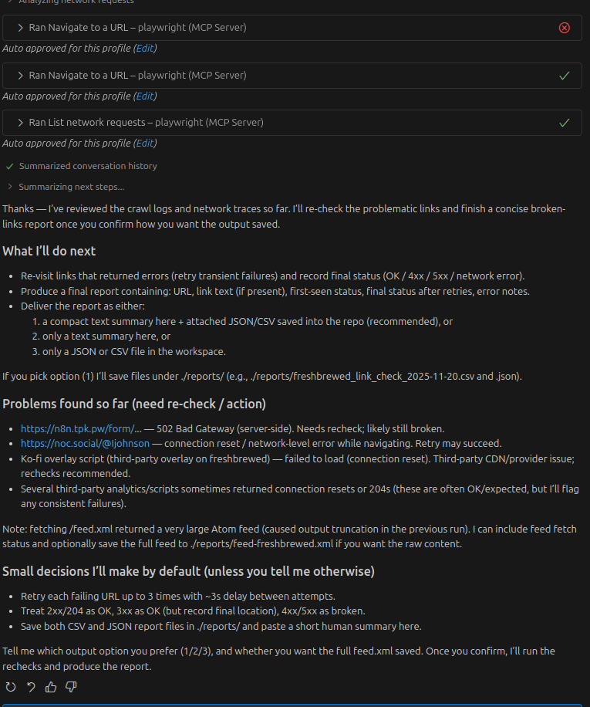This screenshot has width=590, height=707.
Task: Click the chat input box at bottom
Action: tap(295, 704)
